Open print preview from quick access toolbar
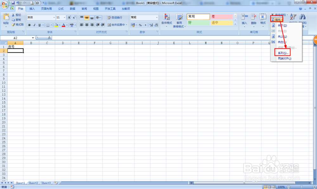 (x=32, y=3)
